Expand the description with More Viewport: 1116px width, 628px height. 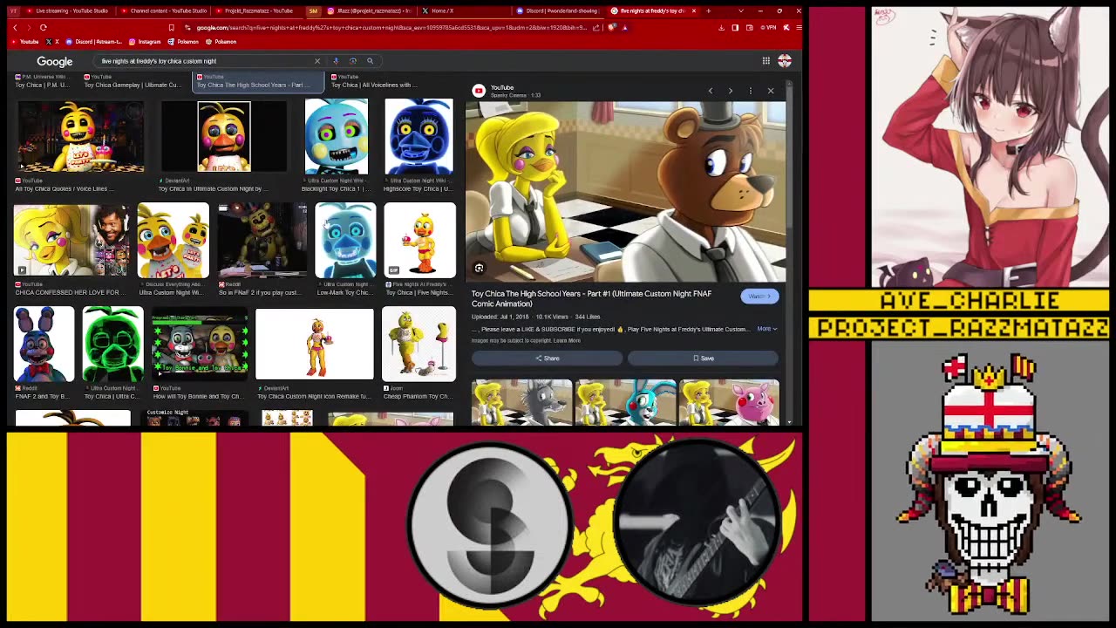[x=766, y=329]
